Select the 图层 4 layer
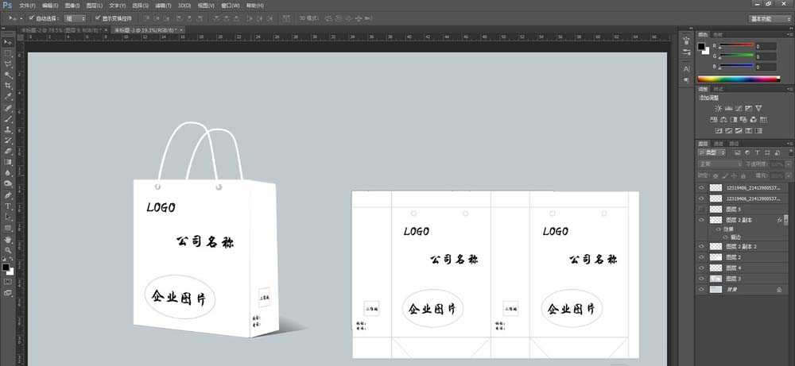 click(734, 268)
